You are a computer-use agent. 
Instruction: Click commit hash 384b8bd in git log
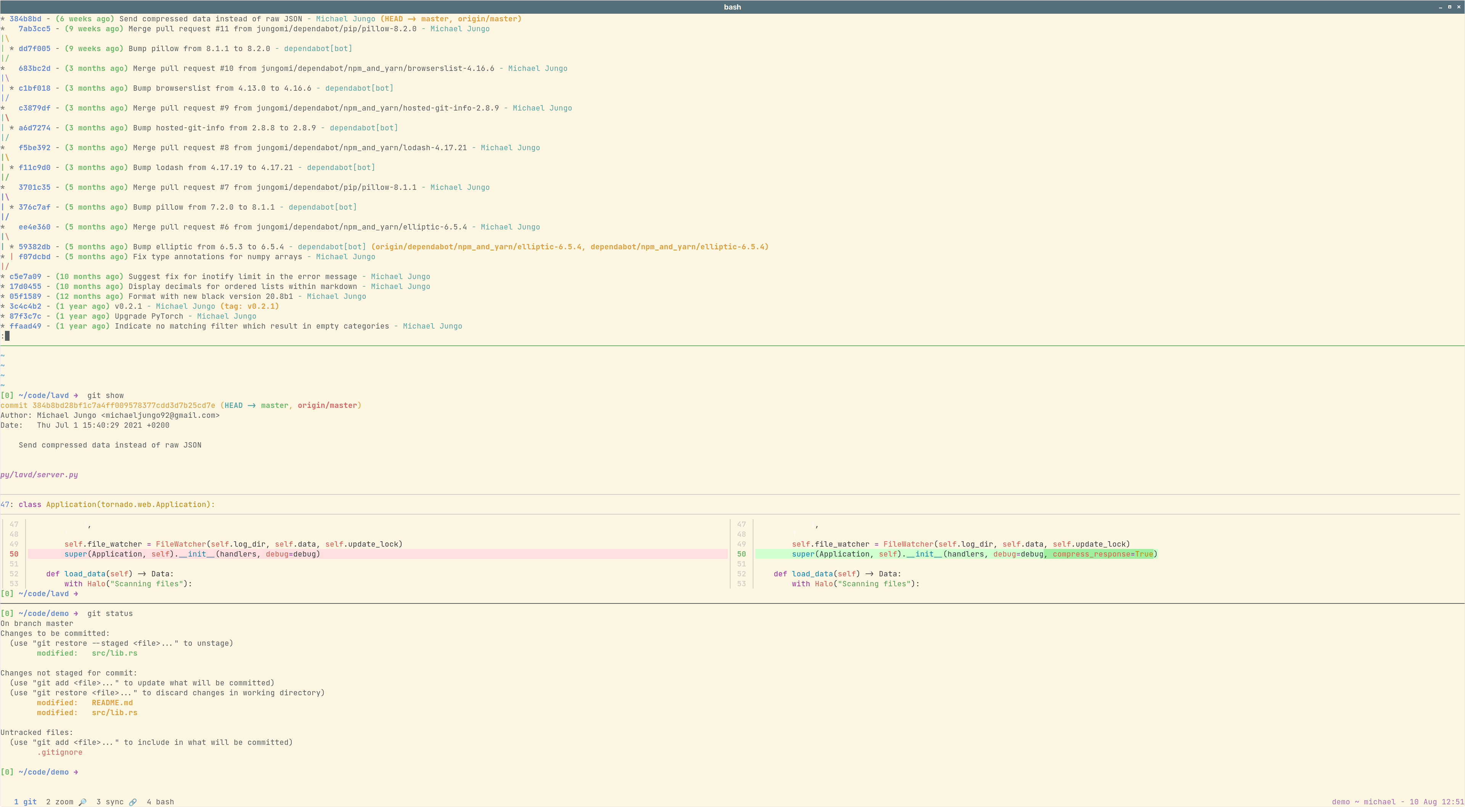pyautogui.click(x=25, y=19)
